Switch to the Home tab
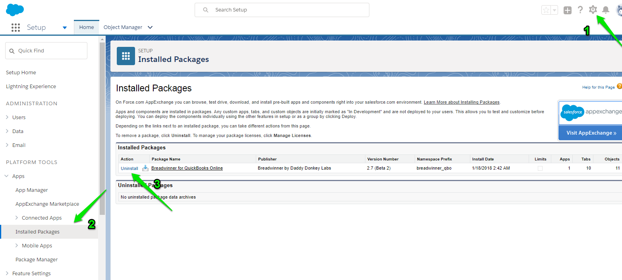The height and width of the screenshot is (280, 622). click(x=87, y=27)
